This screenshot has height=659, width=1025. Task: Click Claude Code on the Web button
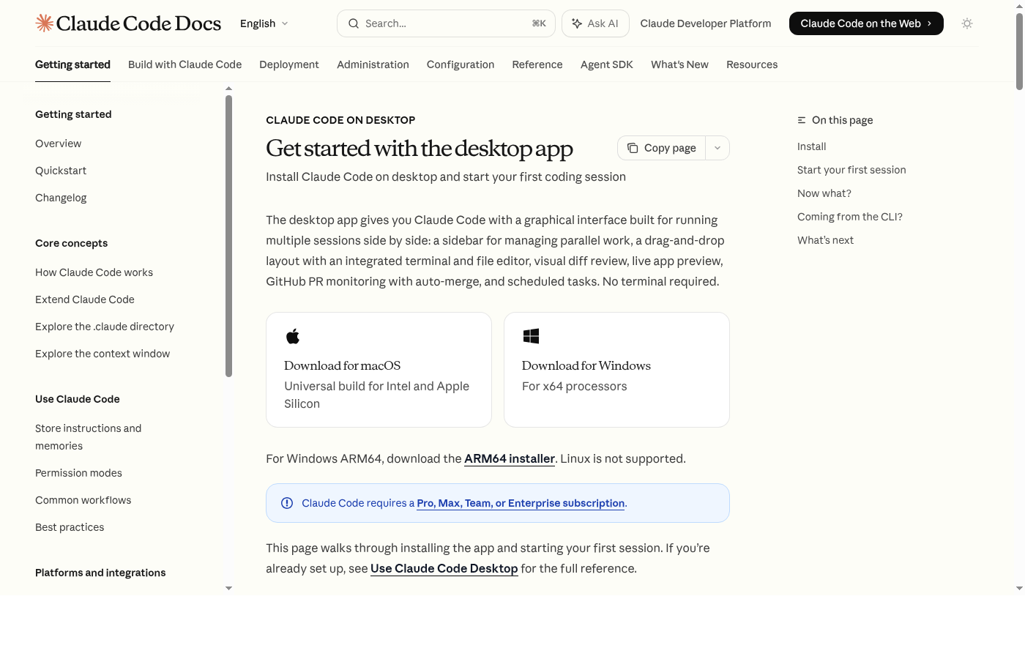tap(866, 23)
